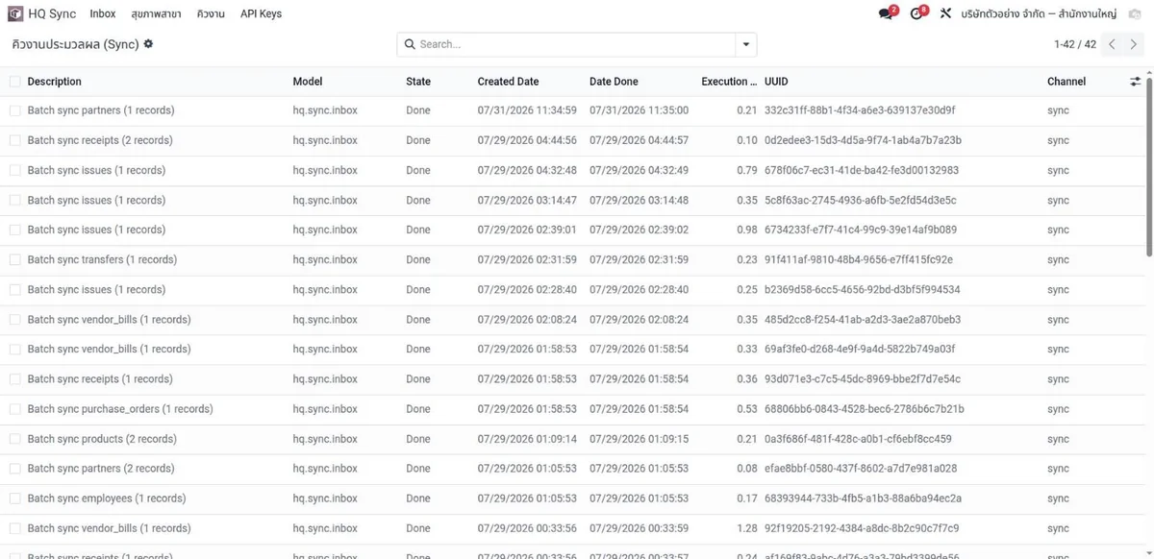Click the magnifier search icon
This screenshot has height=559, width=1154.
click(x=411, y=44)
